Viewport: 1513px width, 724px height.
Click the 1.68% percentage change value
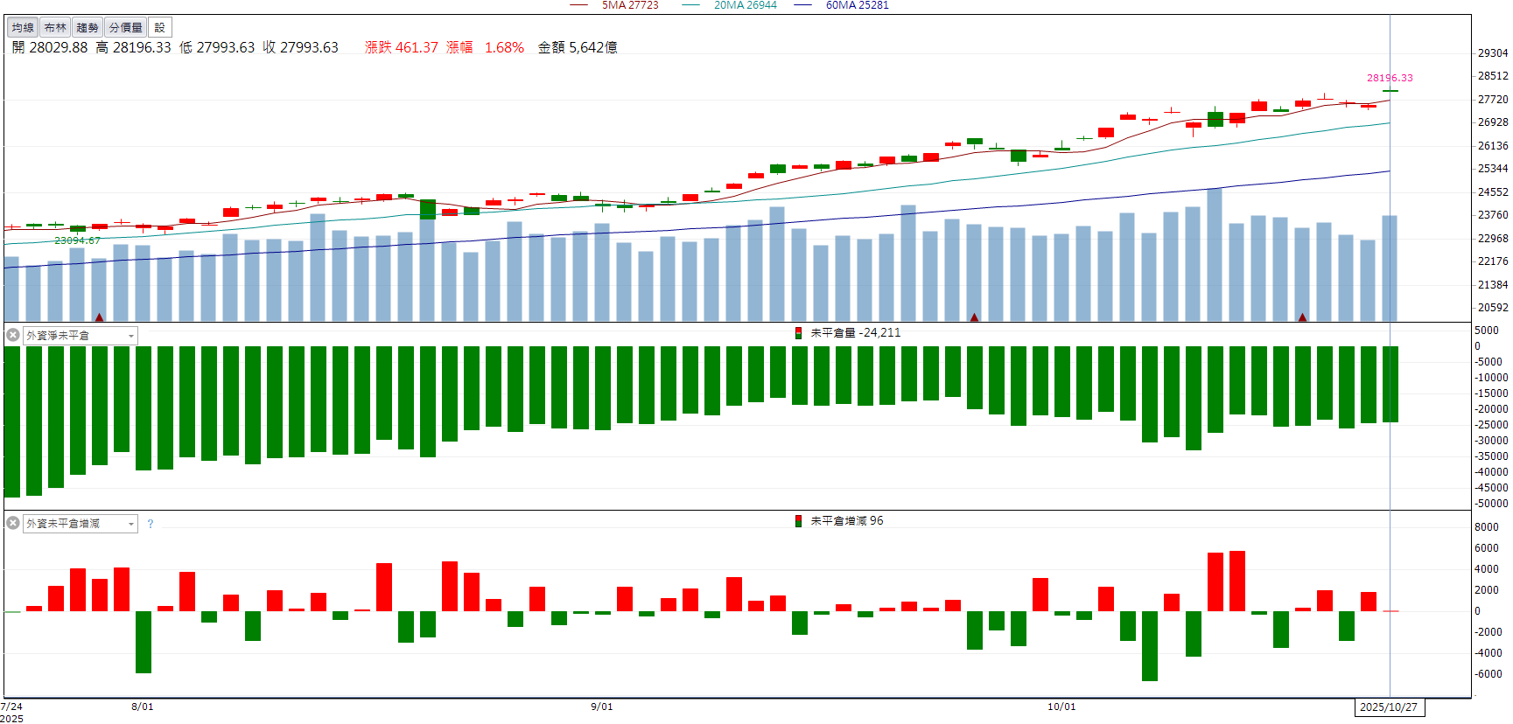[x=504, y=47]
